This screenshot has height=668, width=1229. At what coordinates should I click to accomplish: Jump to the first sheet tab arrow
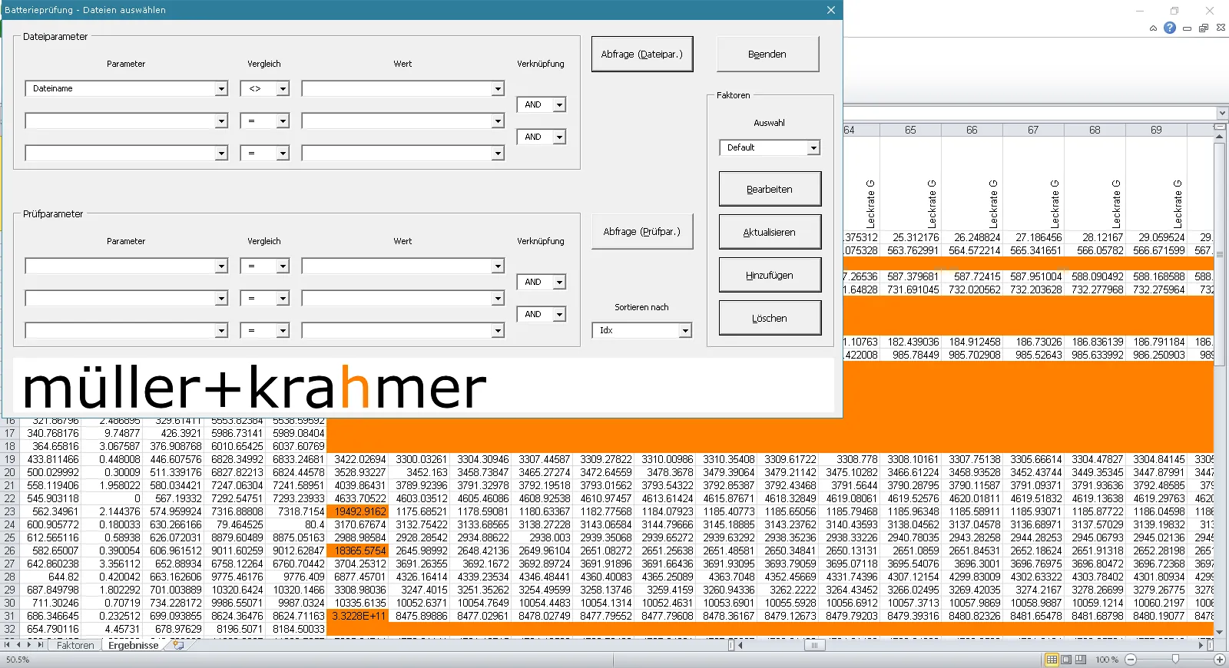pos(8,646)
